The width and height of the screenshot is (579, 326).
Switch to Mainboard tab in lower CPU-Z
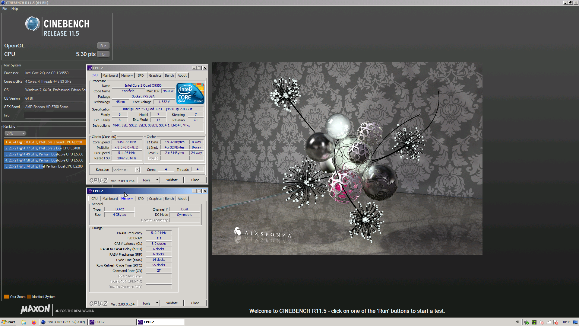[x=110, y=199]
